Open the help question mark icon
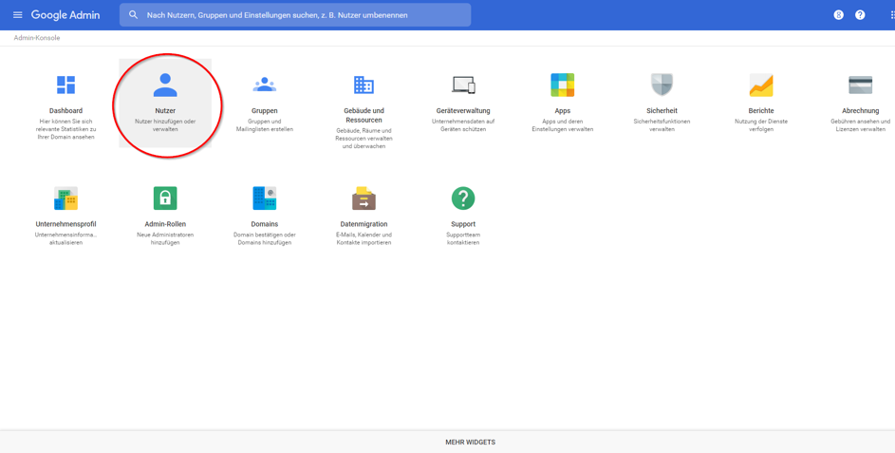This screenshot has height=453, width=895. tap(860, 15)
